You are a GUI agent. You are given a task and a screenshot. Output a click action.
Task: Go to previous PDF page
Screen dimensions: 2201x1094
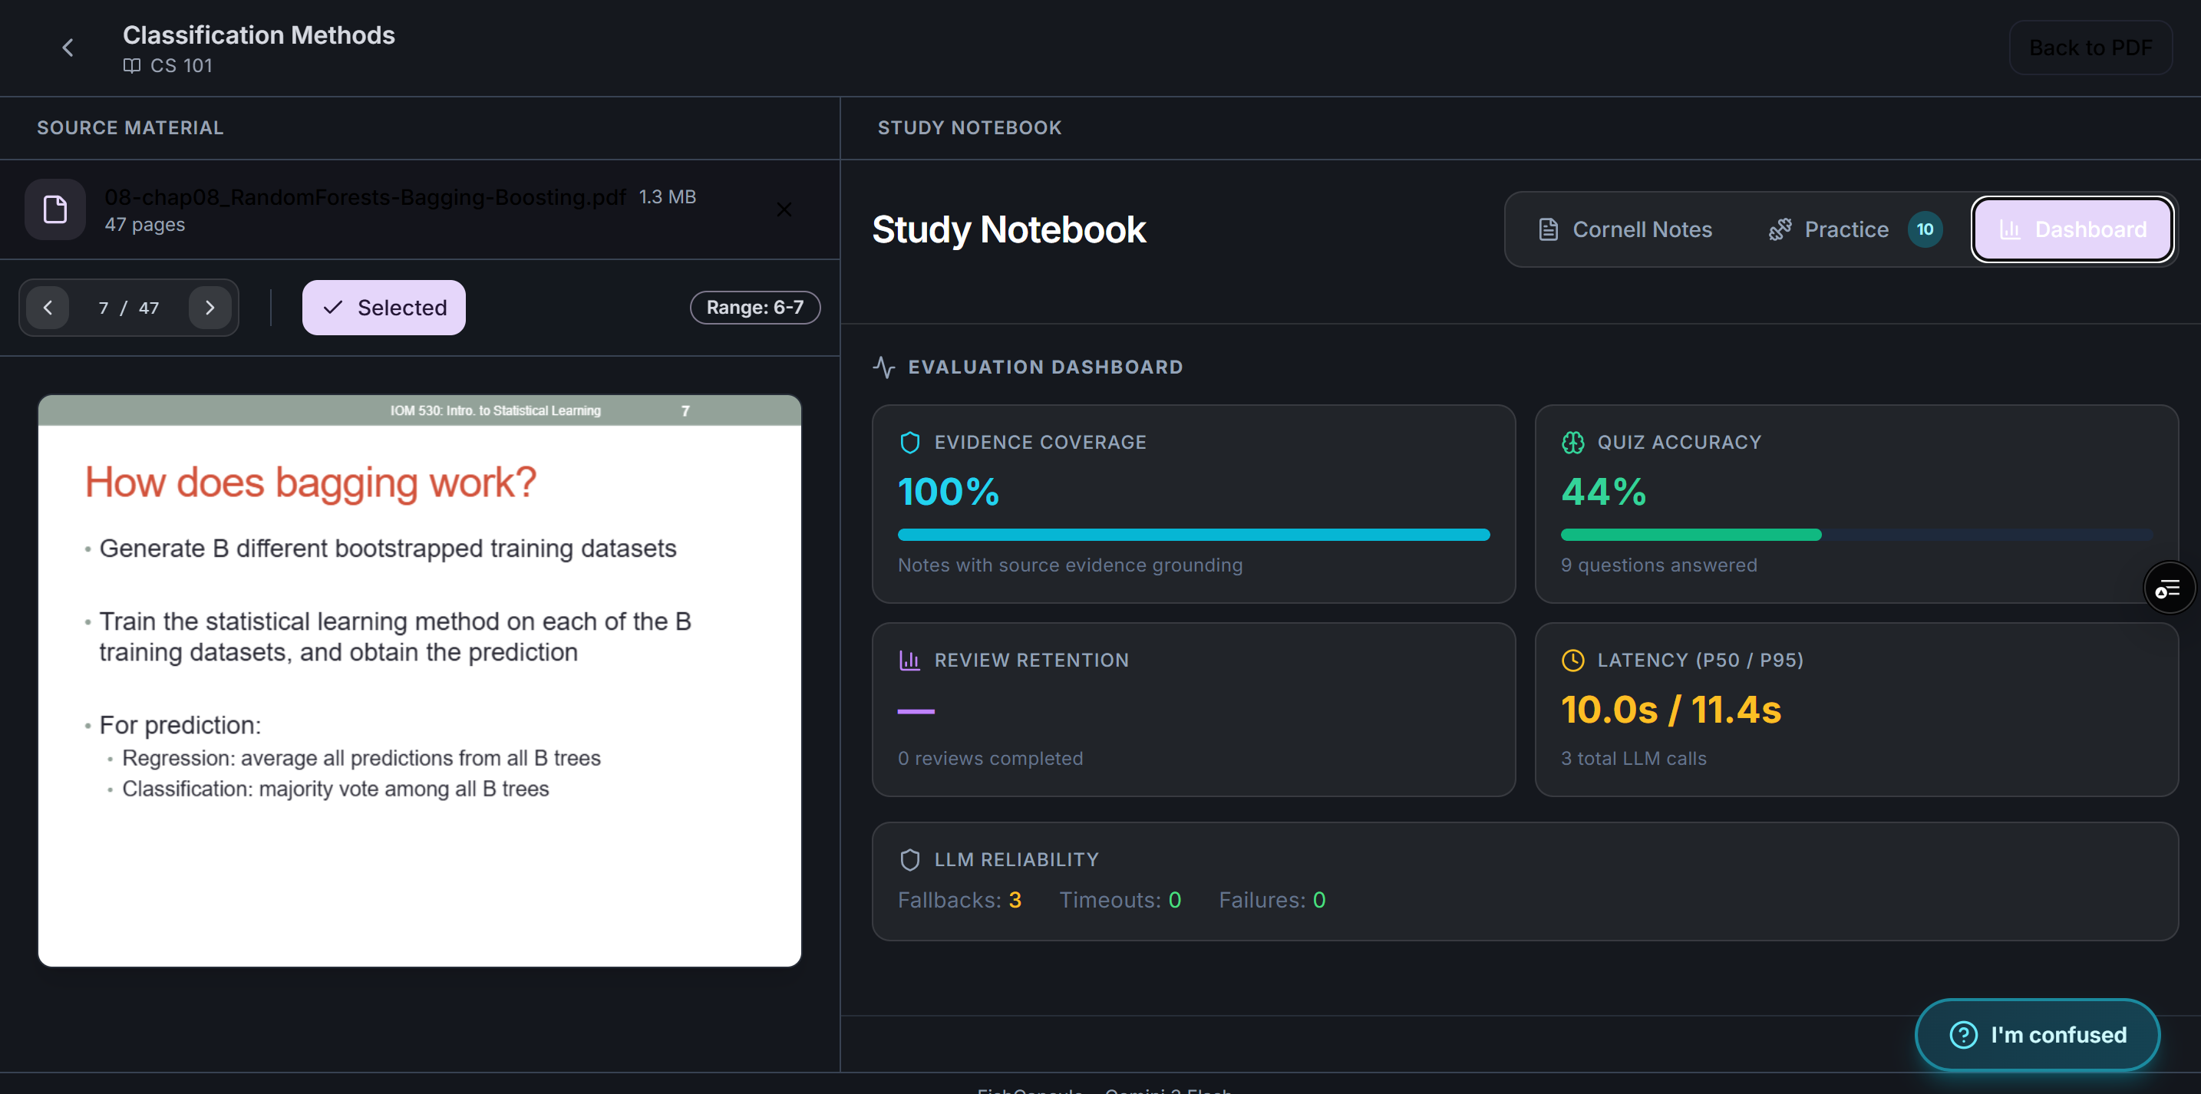pos(48,308)
